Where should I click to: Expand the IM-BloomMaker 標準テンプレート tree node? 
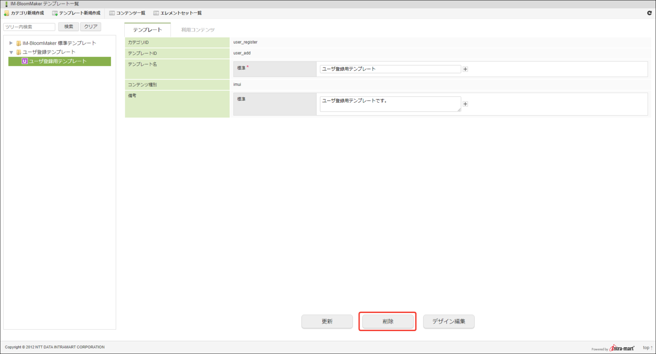[x=11, y=43]
